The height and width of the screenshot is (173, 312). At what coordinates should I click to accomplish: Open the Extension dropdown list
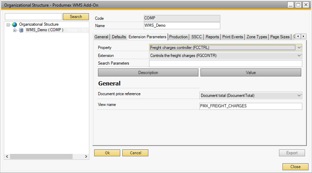(x=299, y=55)
